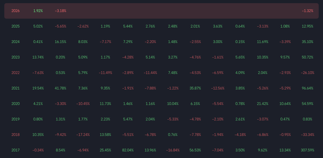The image size is (323, 158).
Task: Select the 13.74% value in the 2023 row
Action: pos(38,57)
